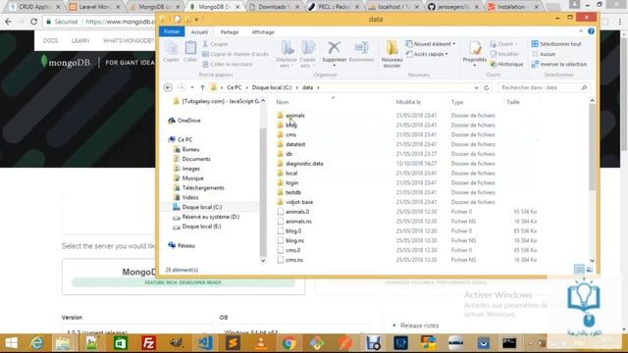Select the datatest folder
This screenshot has height=353, width=628.
coord(295,144)
